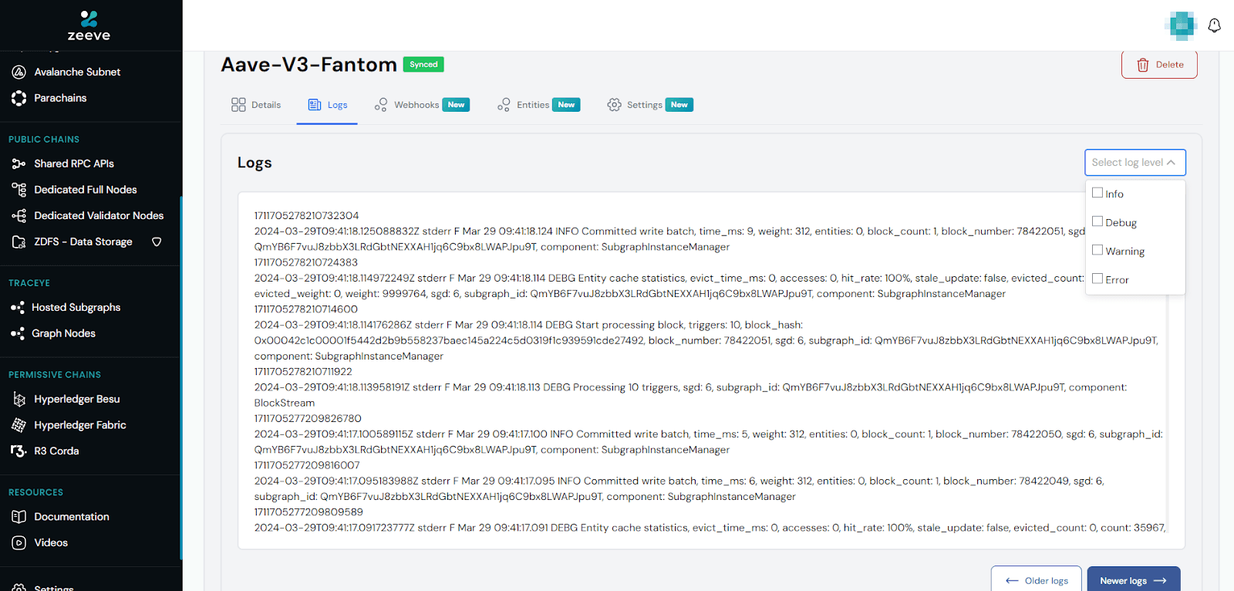The image size is (1234, 591).
Task: Click the Aave-V3-Fantom title
Action: tap(308, 65)
